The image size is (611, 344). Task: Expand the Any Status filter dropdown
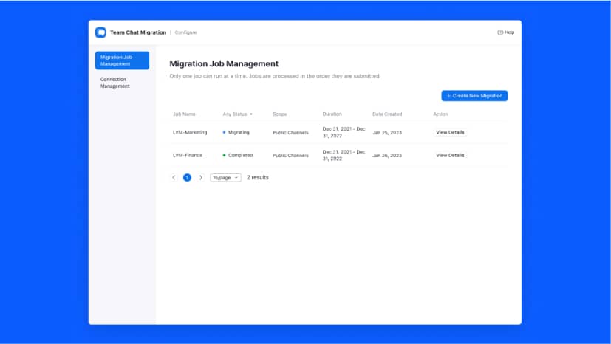tap(238, 114)
